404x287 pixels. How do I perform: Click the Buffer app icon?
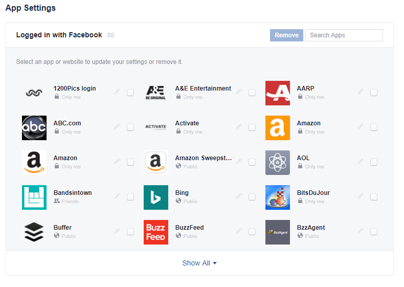click(x=34, y=232)
